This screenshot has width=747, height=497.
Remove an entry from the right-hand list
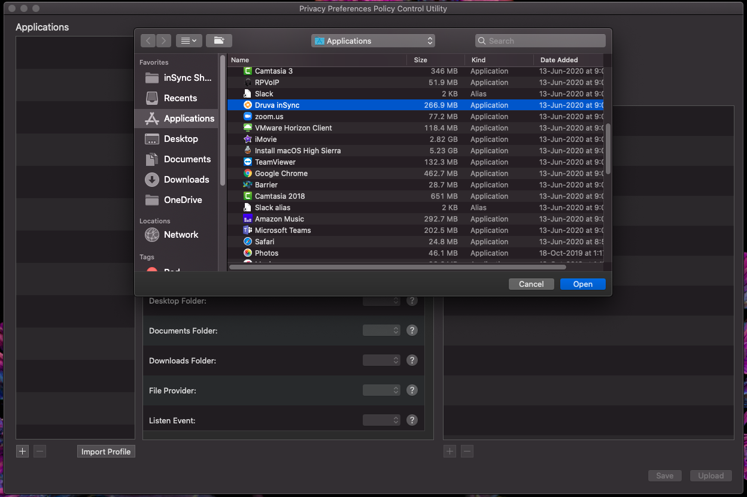(x=467, y=451)
